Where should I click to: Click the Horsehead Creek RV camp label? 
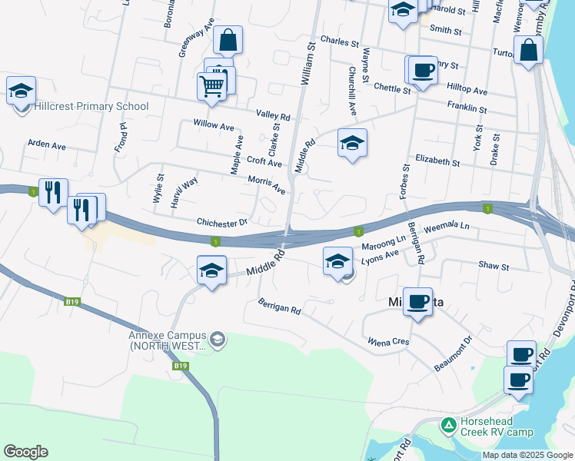click(497, 427)
